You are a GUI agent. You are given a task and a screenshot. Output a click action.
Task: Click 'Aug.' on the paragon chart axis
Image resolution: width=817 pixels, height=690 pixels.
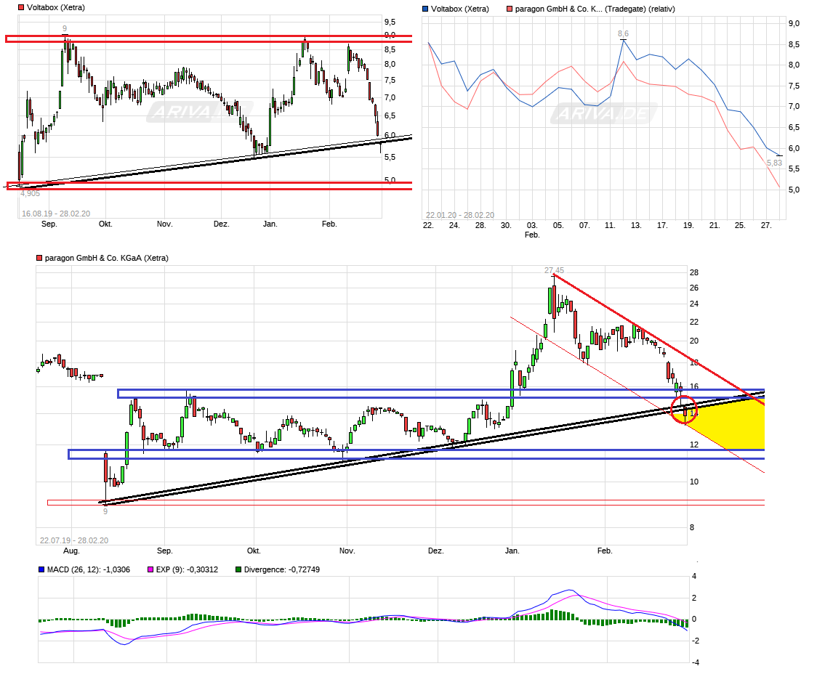pyautogui.click(x=71, y=551)
